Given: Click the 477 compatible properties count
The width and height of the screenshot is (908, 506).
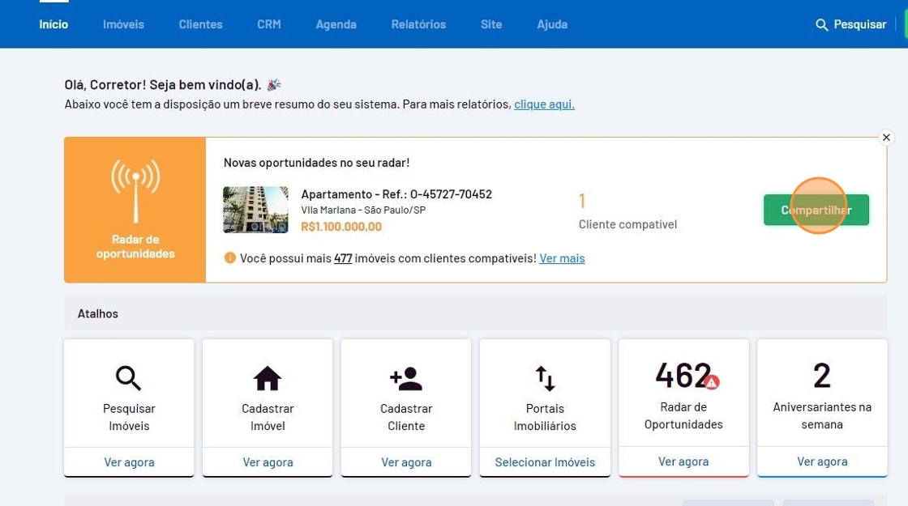Looking at the screenshot, I should (x=343, y=258).
